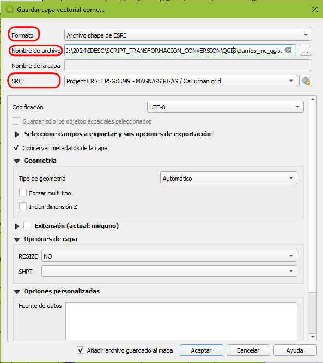The height and width of the screenshot is (363, 323).
Task: Click the QGIS logo in title bar
Action: coord(9,9)
